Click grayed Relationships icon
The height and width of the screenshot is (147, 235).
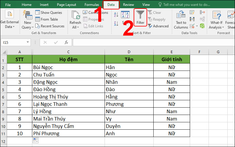[202, 19]
